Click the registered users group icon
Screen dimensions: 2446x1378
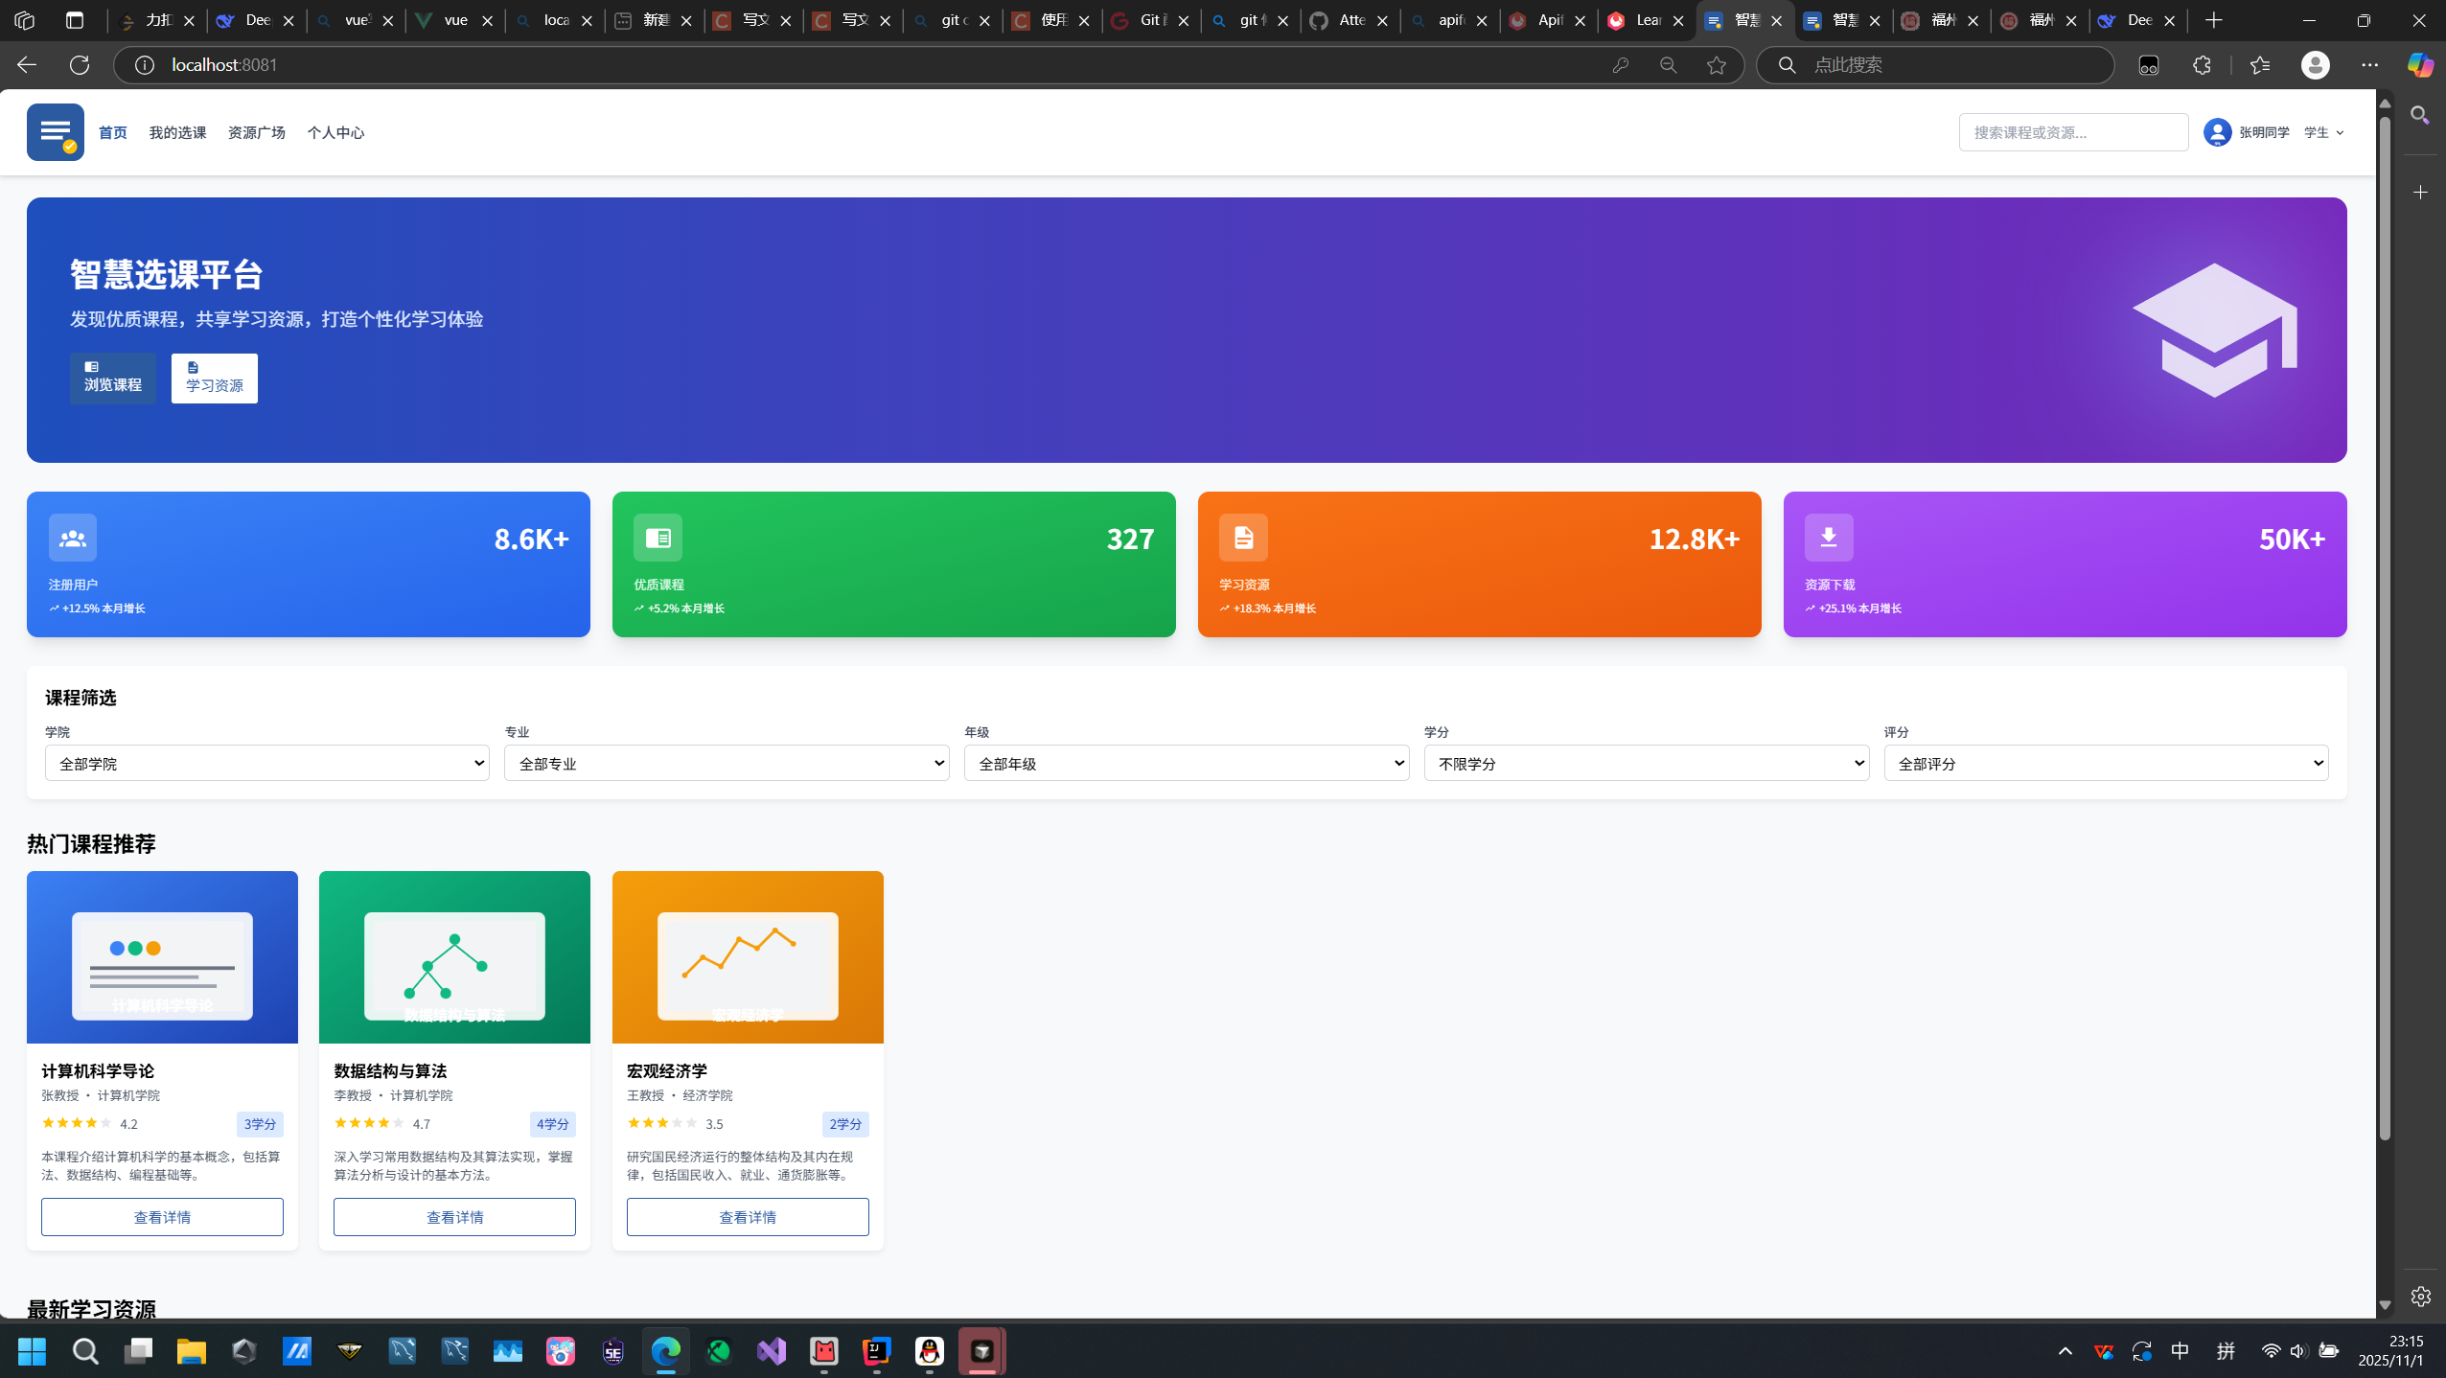tap(73, 538)
